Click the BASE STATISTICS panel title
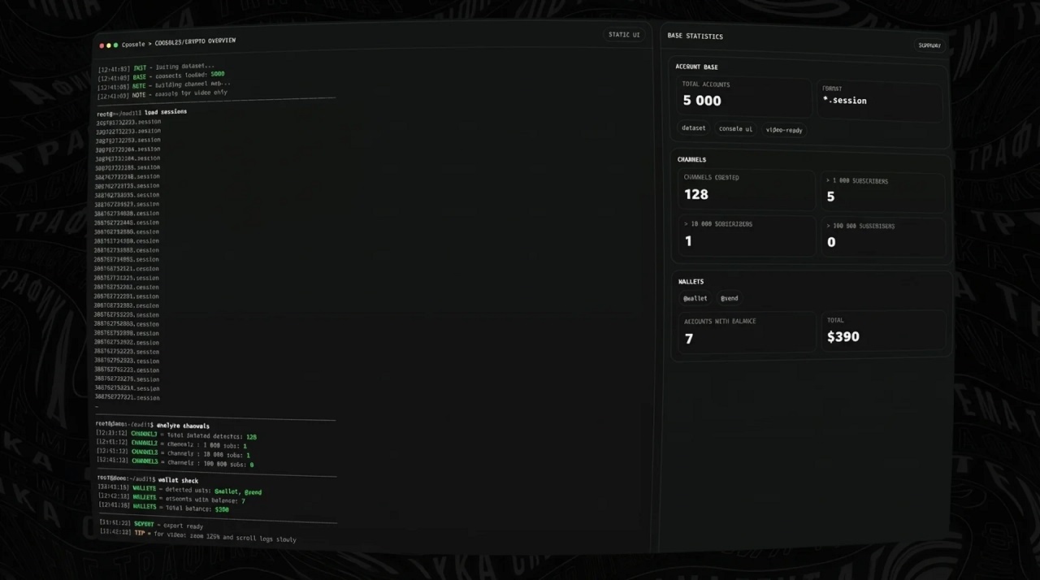This screenshot has width=1040, height=580. pyautogui.click(x=695, y=36)
